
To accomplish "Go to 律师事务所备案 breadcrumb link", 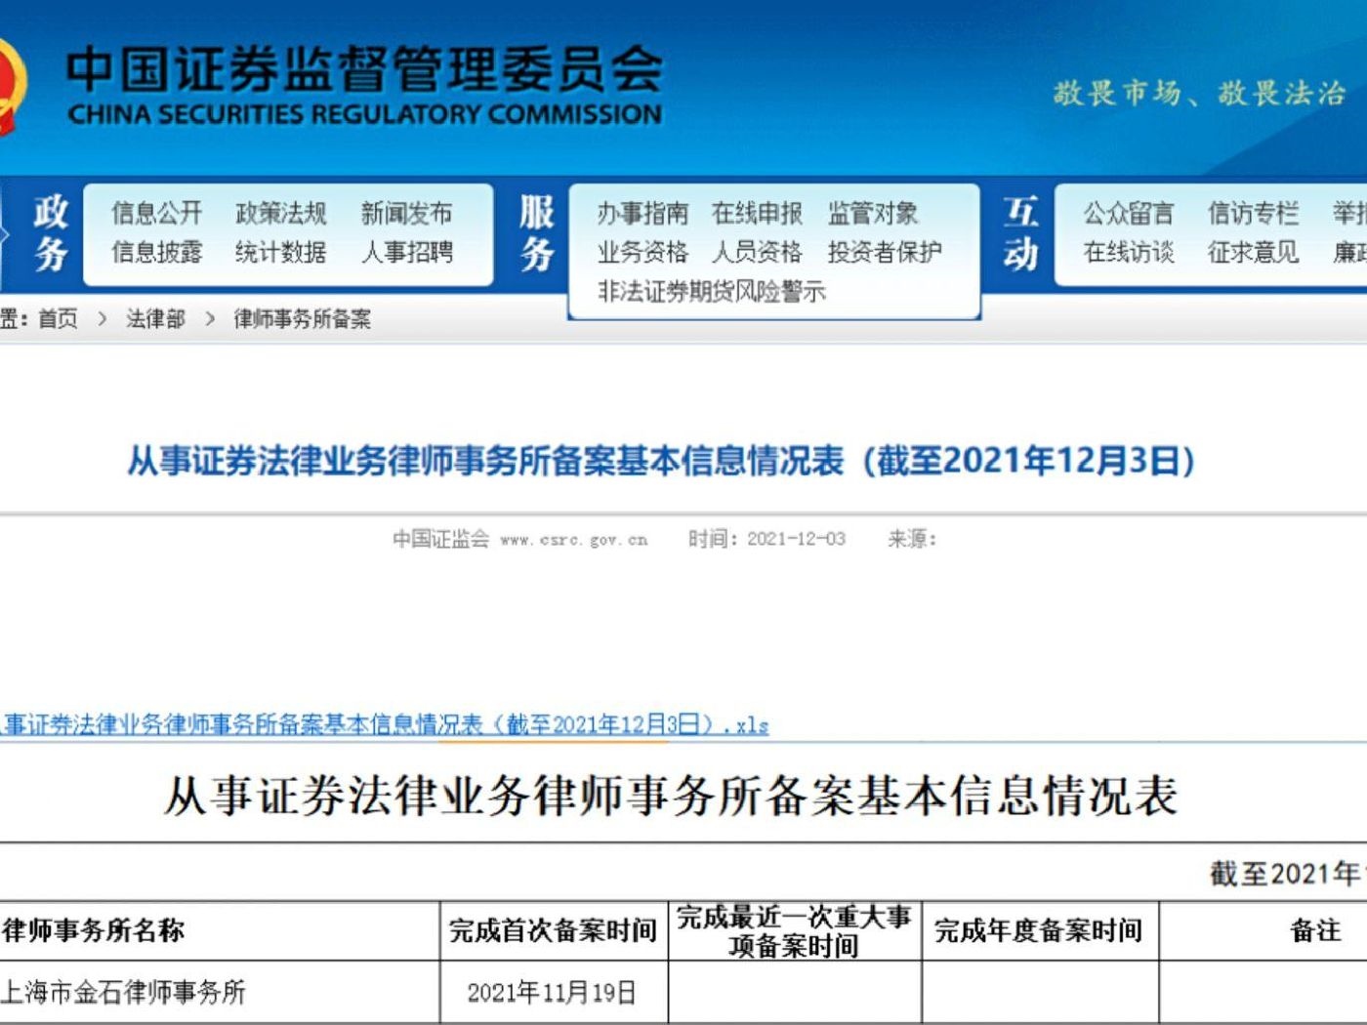I will pos(303,318).
